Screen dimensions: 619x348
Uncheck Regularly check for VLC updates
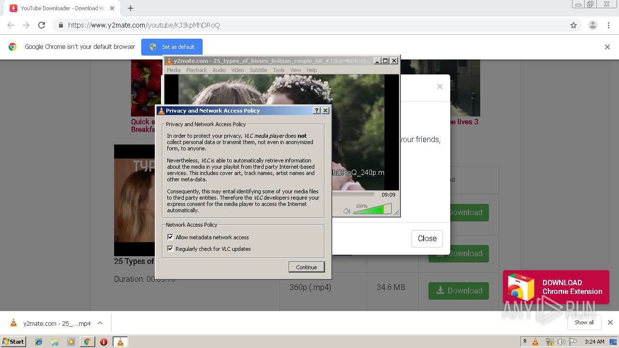click(x=170, y=249)
